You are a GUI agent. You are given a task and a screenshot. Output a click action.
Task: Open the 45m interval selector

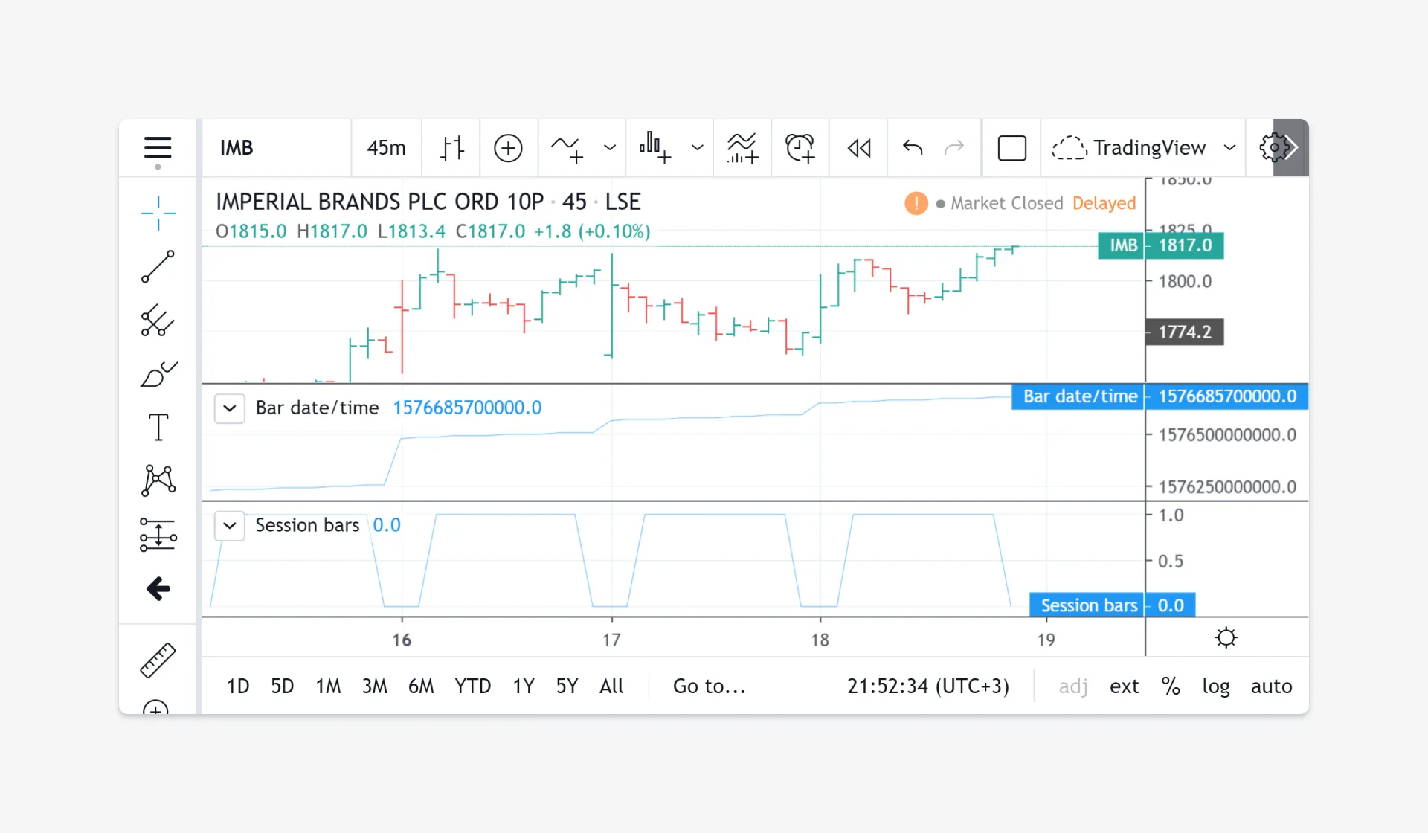[x=386, y=147]
